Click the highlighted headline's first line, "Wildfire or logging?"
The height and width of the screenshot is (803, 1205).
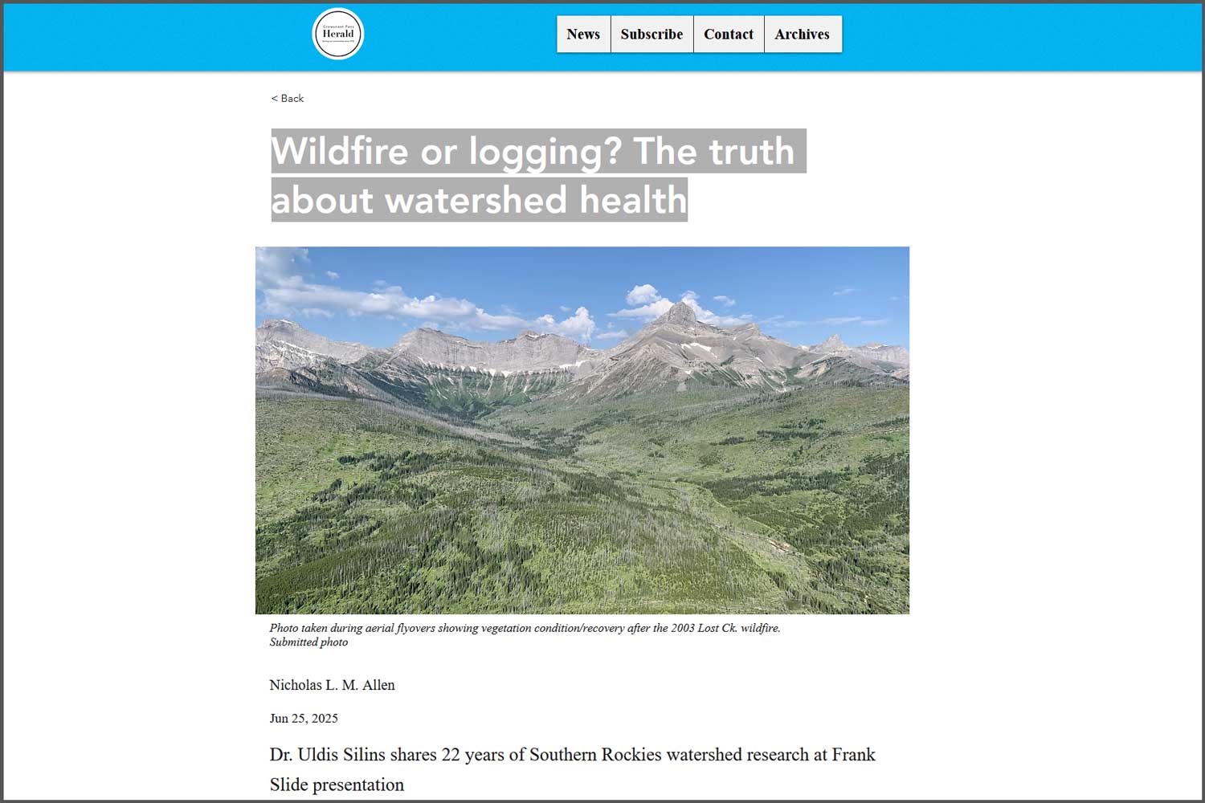pyautogui.click(x=446, y=151)
